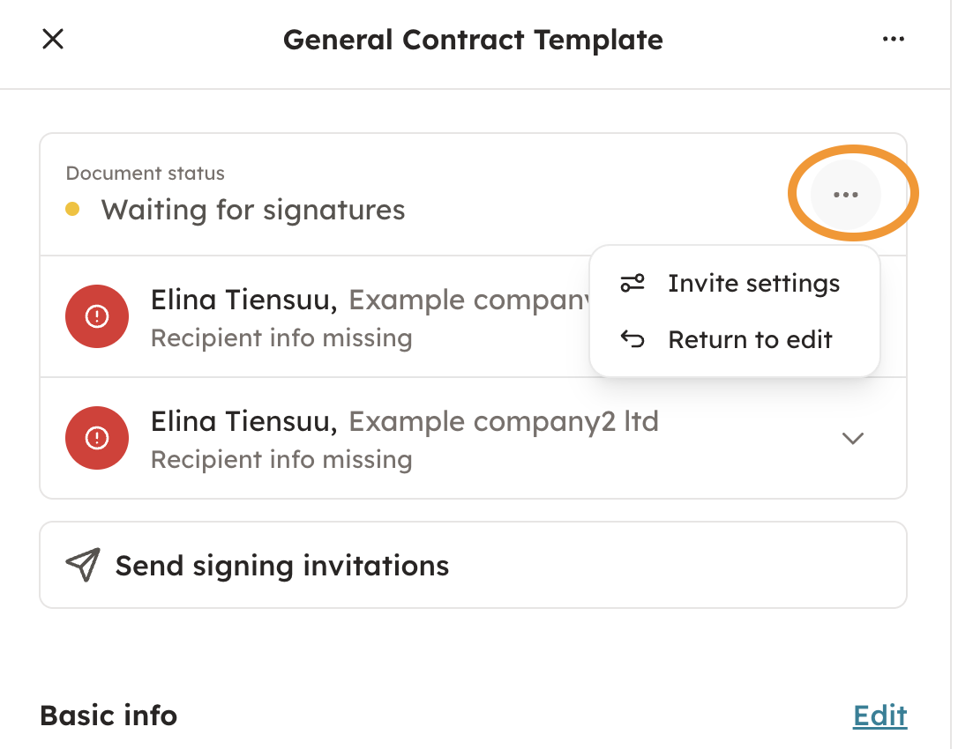Open the top-right more options menu
This screenshot has height=749, width=958.
tap(893, 40)
